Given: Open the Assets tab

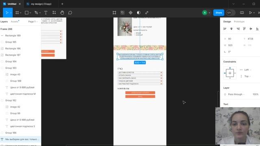Looking at the screenshot, I should click(15, 21).
